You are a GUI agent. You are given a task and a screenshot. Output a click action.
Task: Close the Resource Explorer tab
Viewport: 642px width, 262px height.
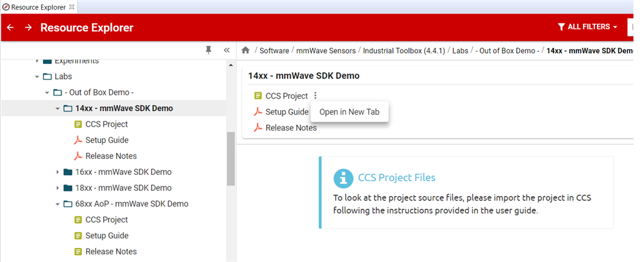point(72,7)
